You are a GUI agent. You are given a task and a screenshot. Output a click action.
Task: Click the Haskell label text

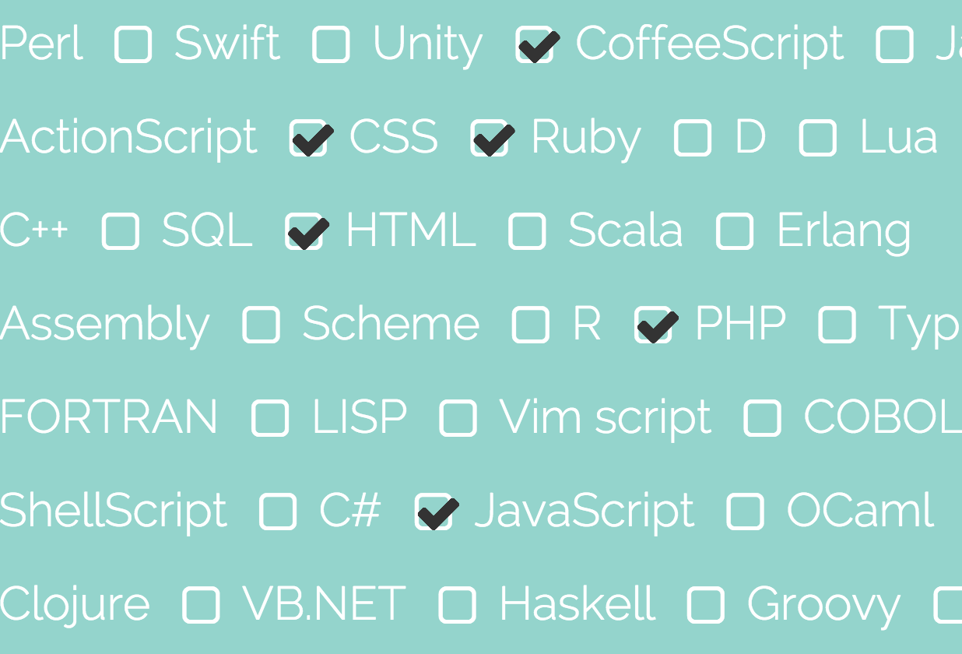[x=577, y=604]
